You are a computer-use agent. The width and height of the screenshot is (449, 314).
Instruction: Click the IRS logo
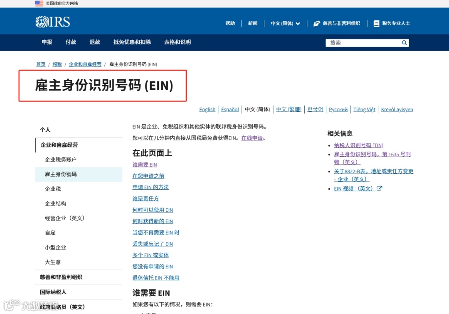(x=53, y=22)
